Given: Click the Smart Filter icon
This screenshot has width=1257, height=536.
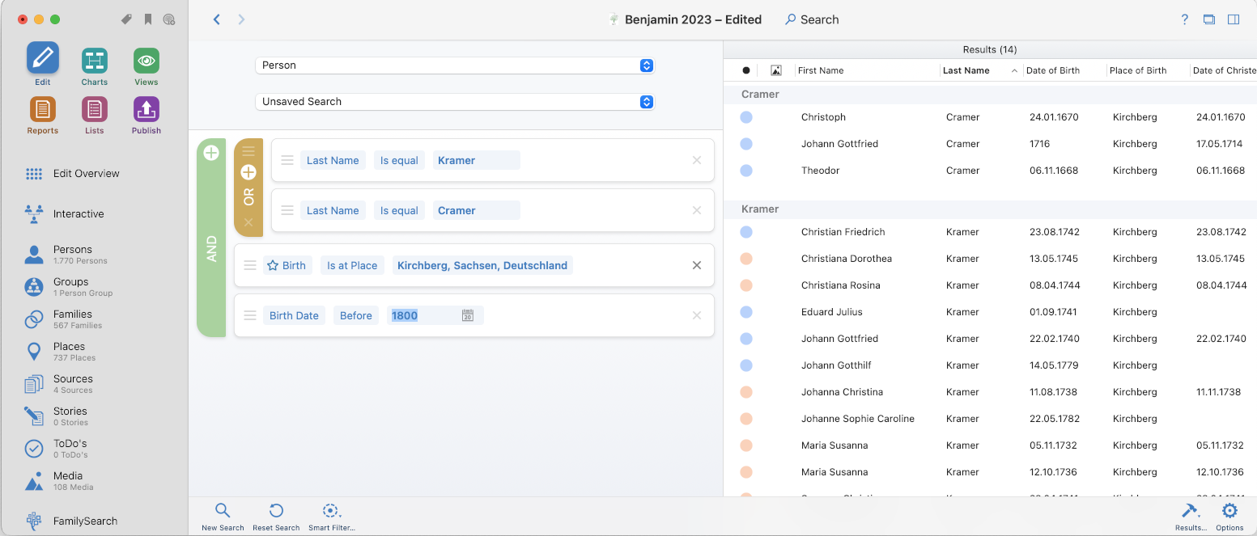Looking at the screenshot, I should (x=330, y=510).
